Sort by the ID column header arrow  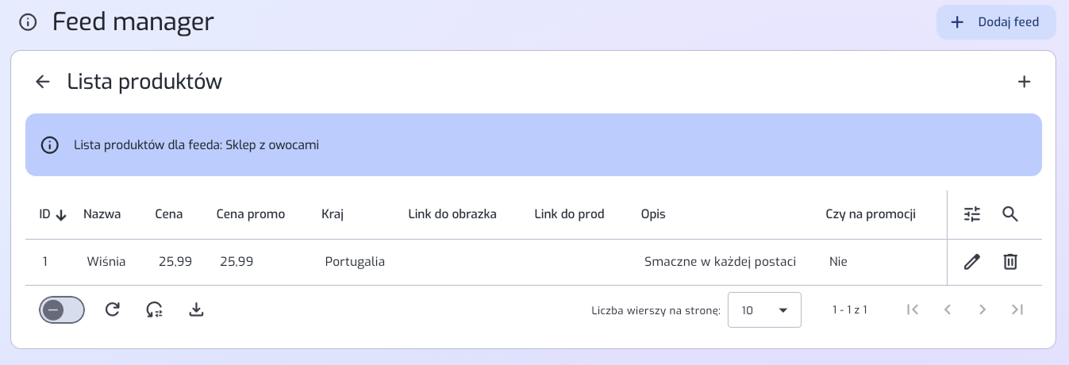62,215
